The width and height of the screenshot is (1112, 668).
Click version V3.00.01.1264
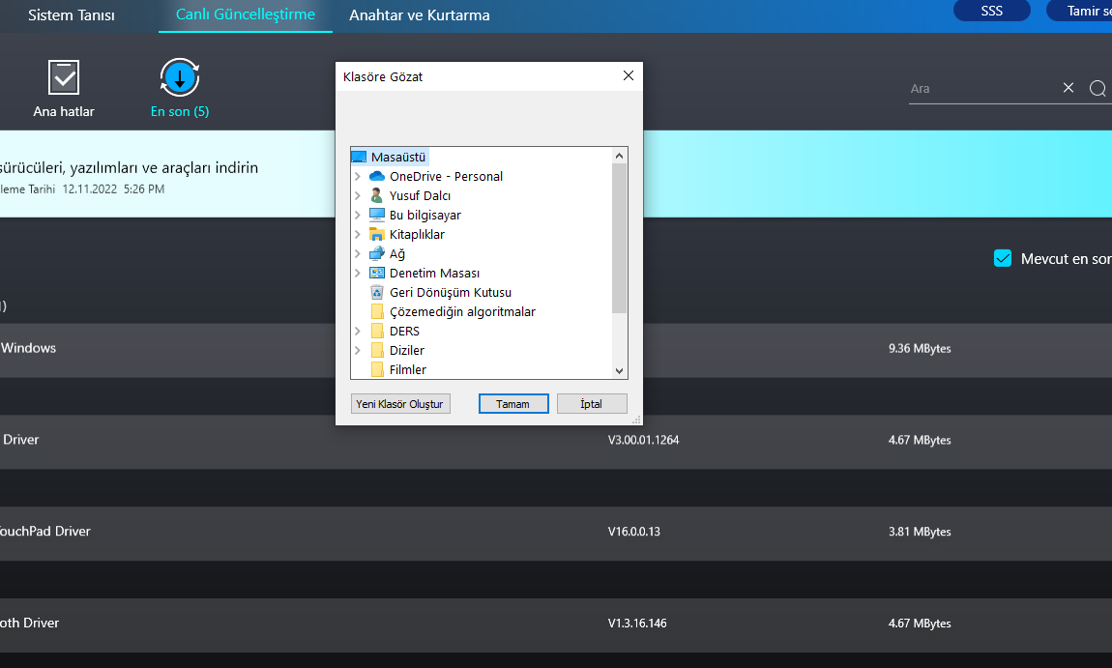643,440
